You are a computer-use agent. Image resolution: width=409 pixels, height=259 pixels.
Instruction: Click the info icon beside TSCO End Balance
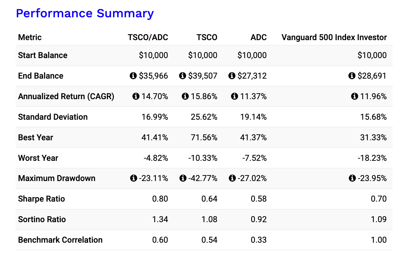(182, 76)
